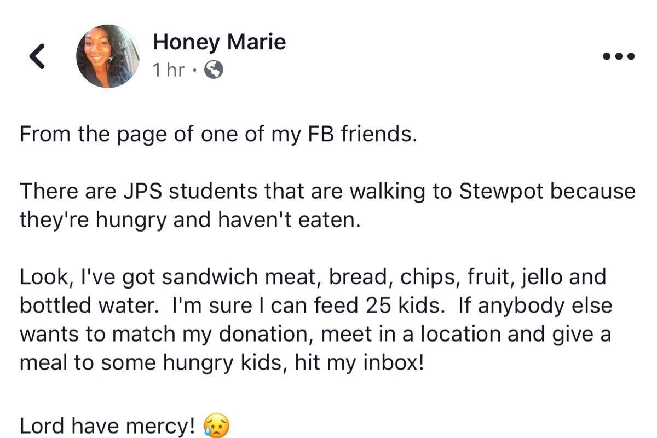This screenshot has width=657, height=438.
Task: Click the "1 hr" post timestamp
Action: [169, 70]
